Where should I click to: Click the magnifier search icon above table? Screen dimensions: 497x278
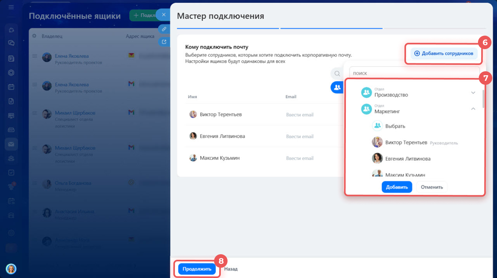click(337, 73)
